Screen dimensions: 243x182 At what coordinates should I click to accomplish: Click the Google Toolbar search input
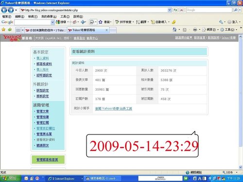(33, 22)
